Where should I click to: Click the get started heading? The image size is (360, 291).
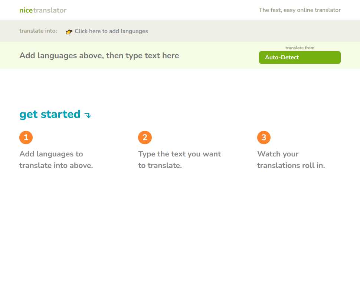click(x=49, y=114)
